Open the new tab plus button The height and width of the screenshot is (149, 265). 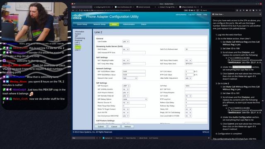click(201, 7)
